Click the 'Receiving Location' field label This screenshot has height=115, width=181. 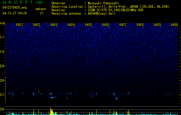pos(67,7)
